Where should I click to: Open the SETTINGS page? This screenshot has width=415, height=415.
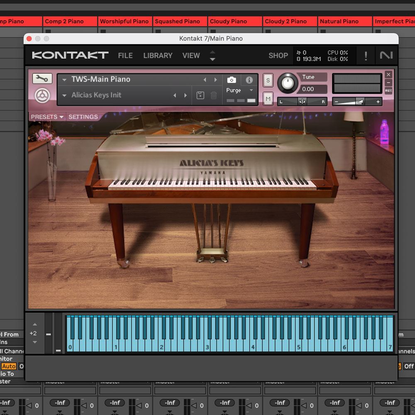coord(83,117)
